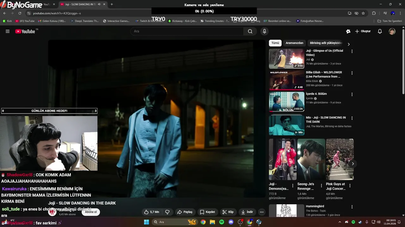Save the video with Kaydet
The height and width of the screenshot is (227, 405).
coord(208,212)
